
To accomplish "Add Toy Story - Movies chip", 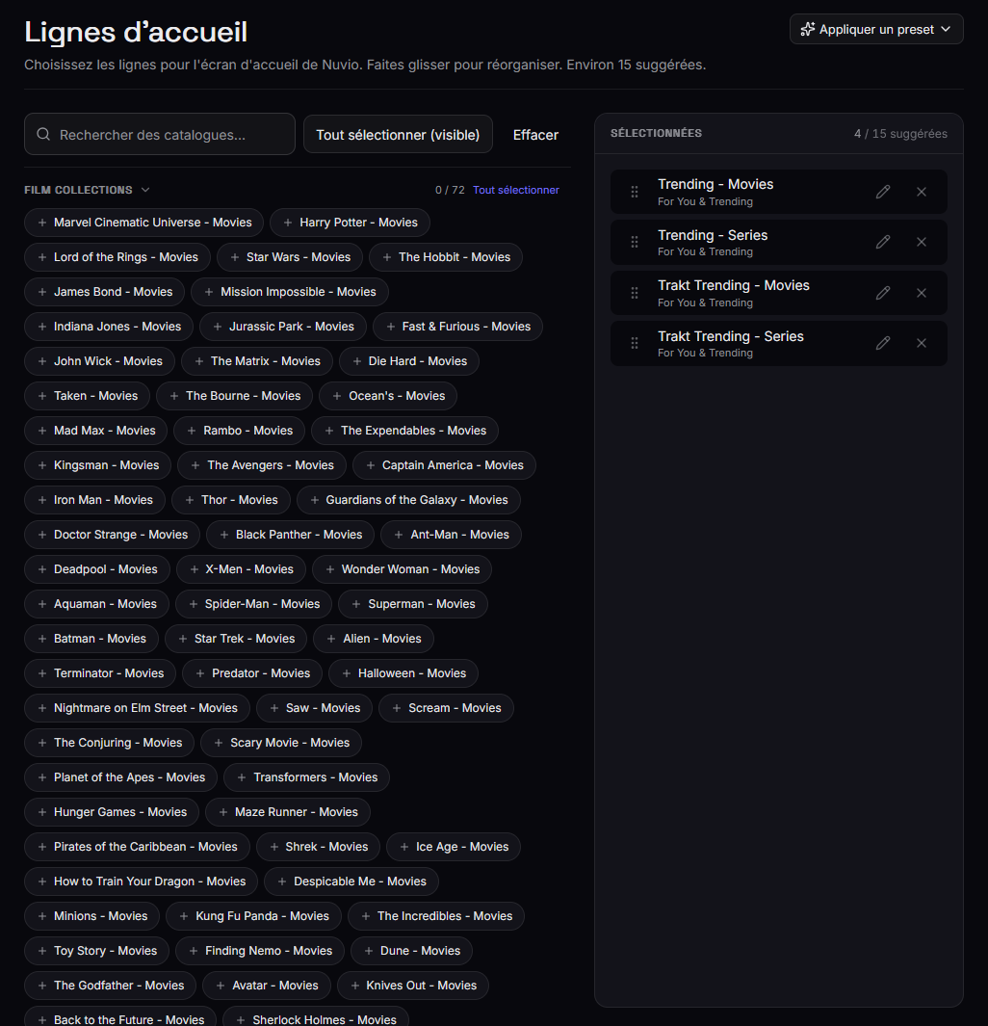I will point(96,951).
